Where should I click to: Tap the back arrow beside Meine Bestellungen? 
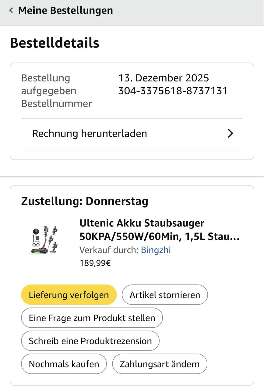[11, 11]
